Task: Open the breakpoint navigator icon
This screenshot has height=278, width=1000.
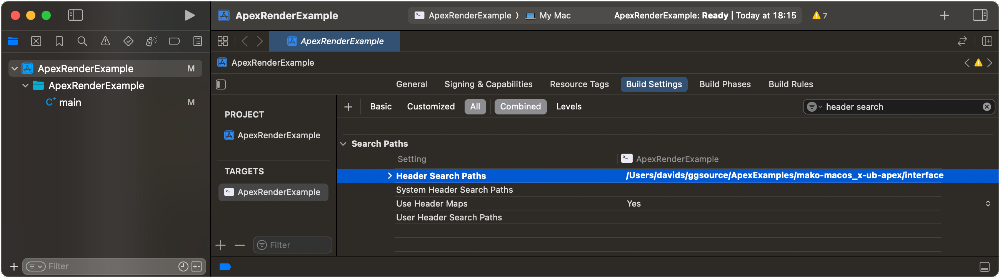Action: point(174,41)
